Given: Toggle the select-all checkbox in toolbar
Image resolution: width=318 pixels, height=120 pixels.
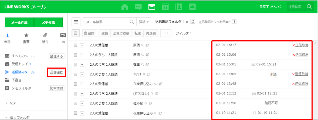Looking at the screenshot, I should tap(76, 33).
